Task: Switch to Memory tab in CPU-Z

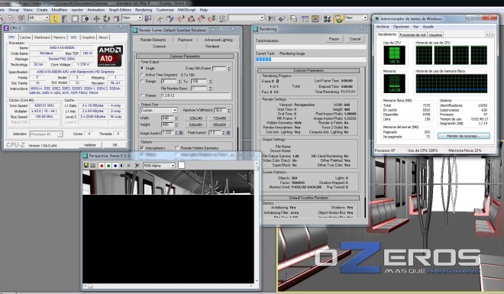Action: point(59,37)
